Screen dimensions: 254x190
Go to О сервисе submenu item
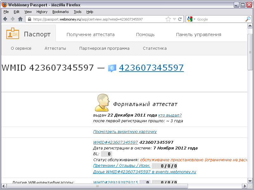[21, 48]
